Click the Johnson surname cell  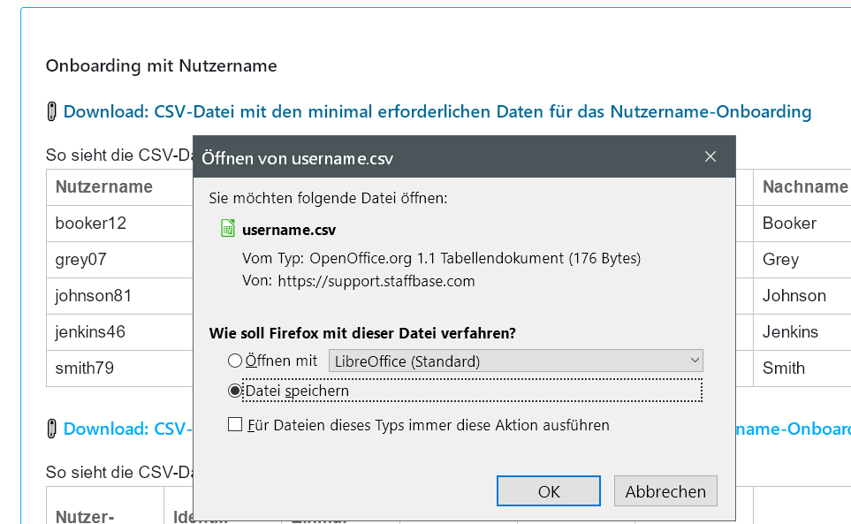pyautogui.click(x=794, y=295)
